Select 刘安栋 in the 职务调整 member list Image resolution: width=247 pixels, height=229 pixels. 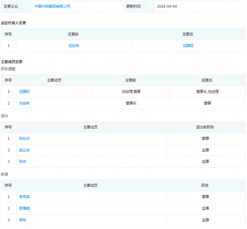point(25,103)
